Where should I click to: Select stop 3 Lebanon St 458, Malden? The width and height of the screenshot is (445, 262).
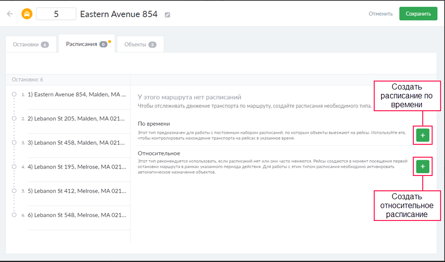pos(74,143)
